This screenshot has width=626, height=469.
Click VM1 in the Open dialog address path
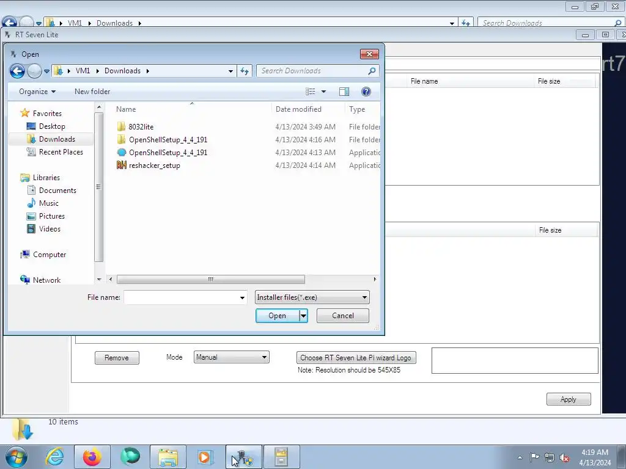pos(83,71)
